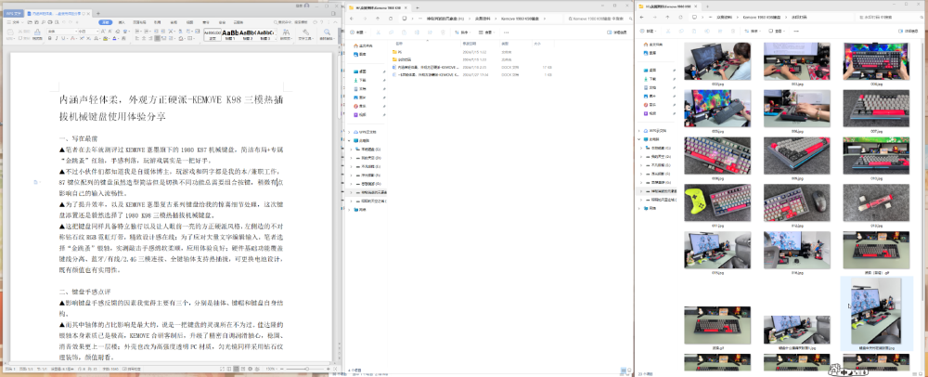
Task: Add a new tab in WPS
Action: (x=98, y=14)
